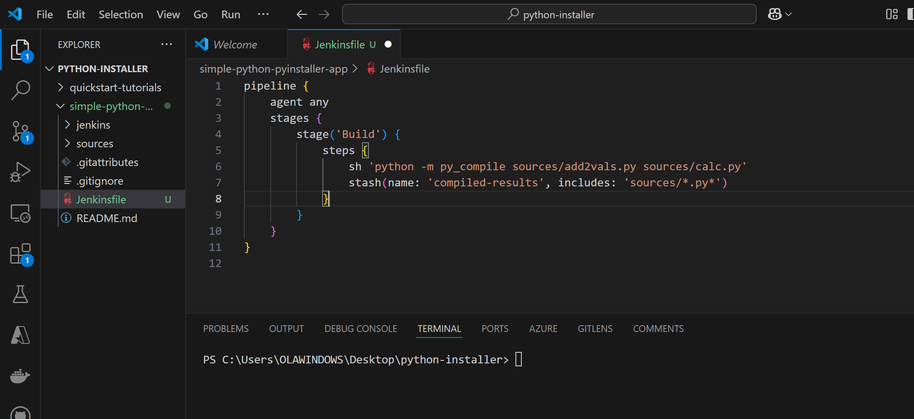Open the Customize Layout icon

coord(891,14)
